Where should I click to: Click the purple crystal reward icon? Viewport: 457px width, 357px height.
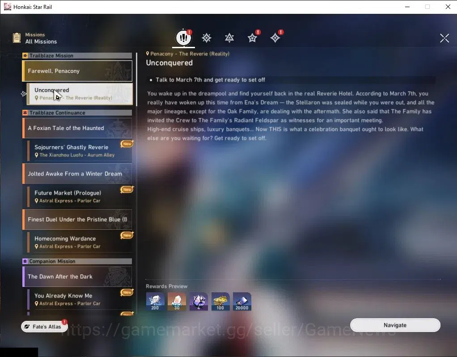199,301
